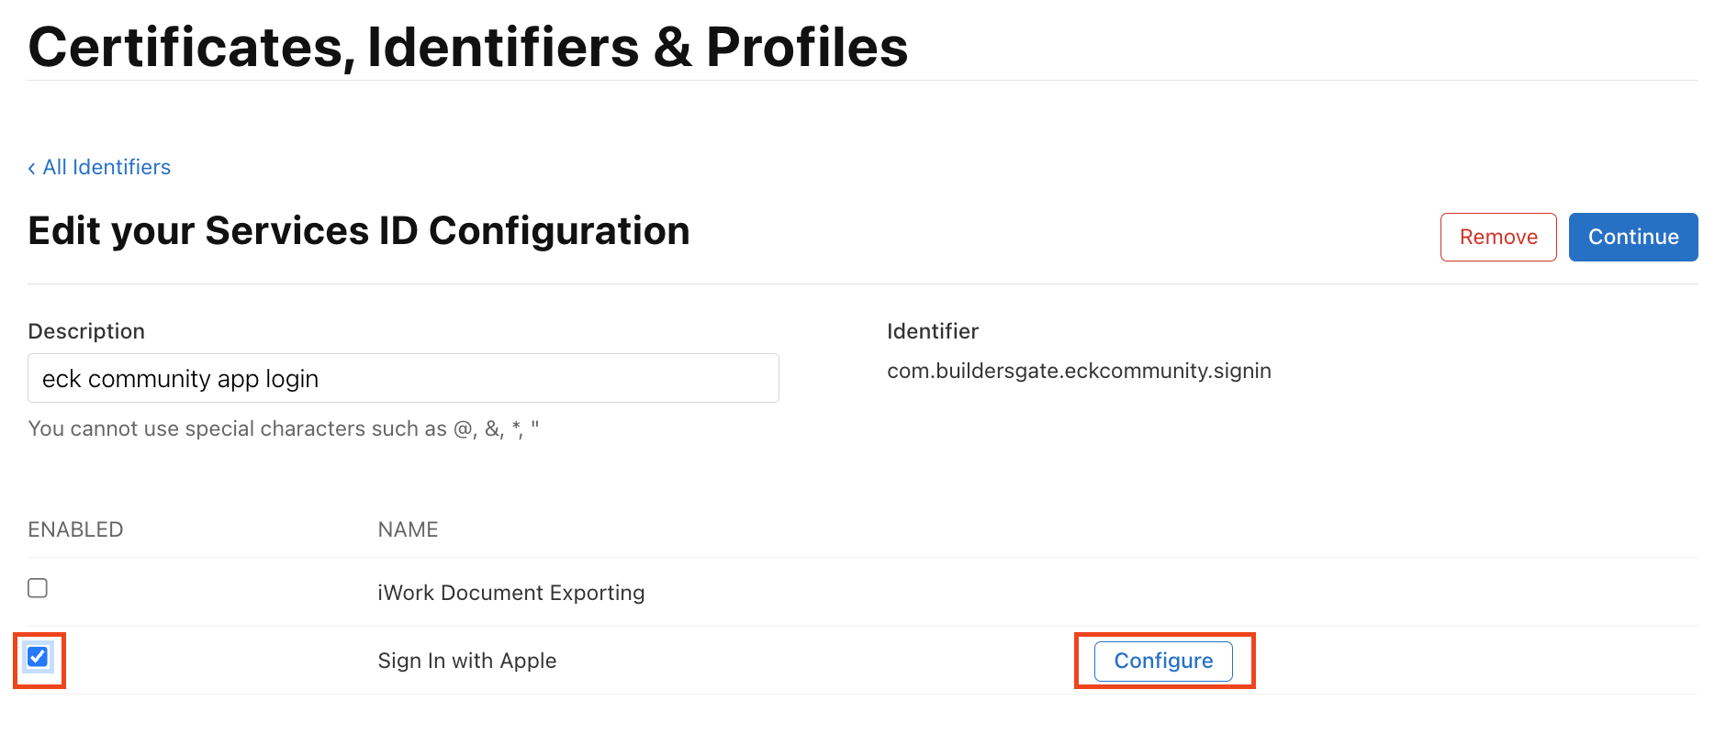Viewport: 1726px width, 734px height.
Task: Click the NAME column header
Action: pos(407,528)
